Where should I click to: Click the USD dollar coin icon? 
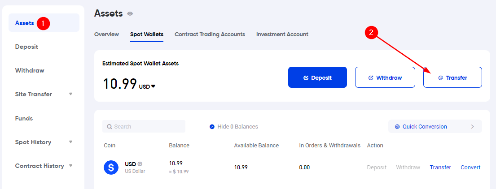click(x=111, y=168)
